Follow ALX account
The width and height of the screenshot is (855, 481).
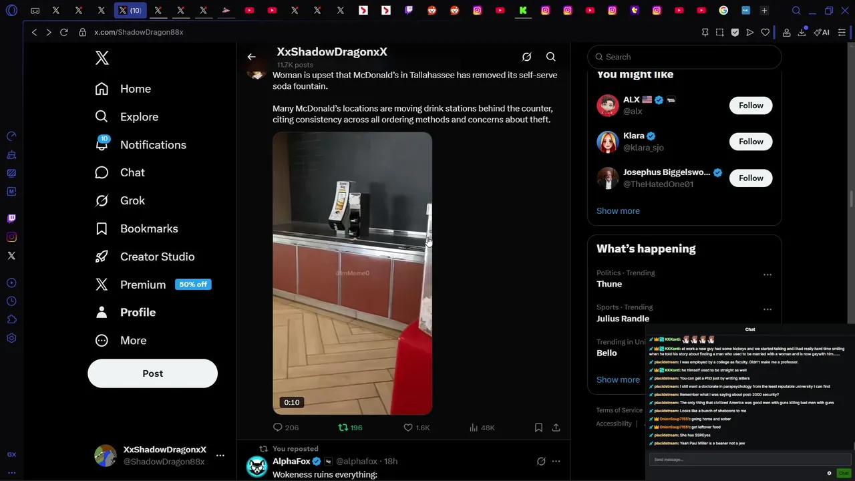click(751, 106)
